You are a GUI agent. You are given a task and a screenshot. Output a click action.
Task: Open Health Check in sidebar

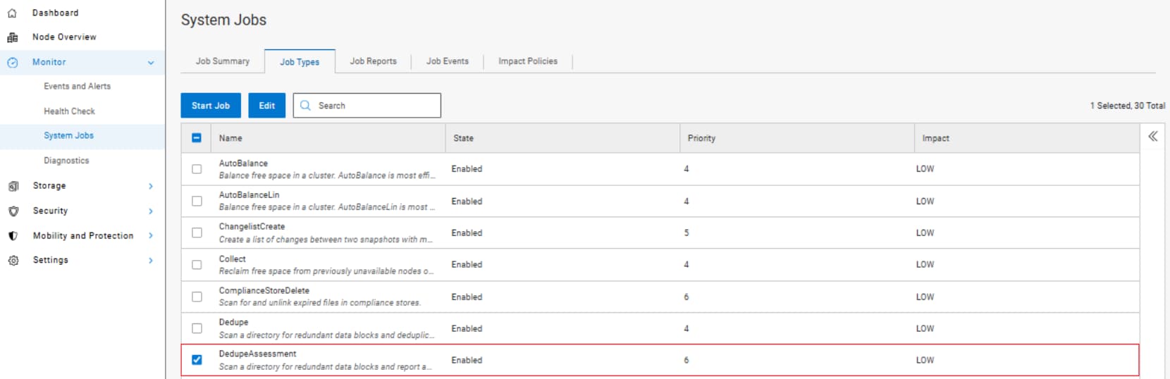pyautogui.click(x=69, y=111)
